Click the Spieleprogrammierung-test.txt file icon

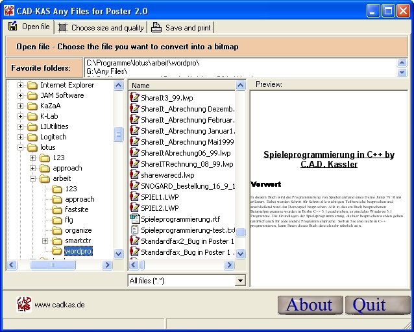pos(135,230)
